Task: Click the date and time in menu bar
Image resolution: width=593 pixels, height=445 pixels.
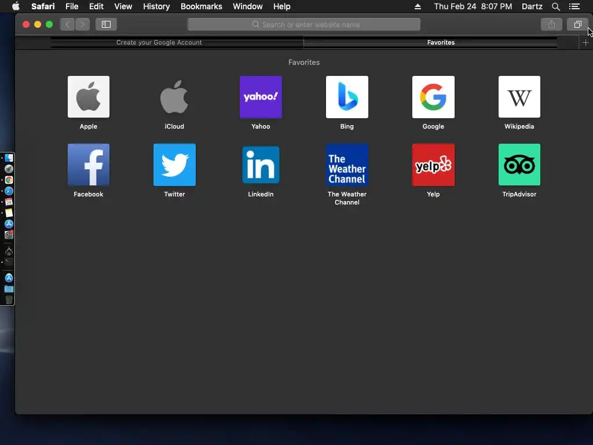Action: click(473, 6)
